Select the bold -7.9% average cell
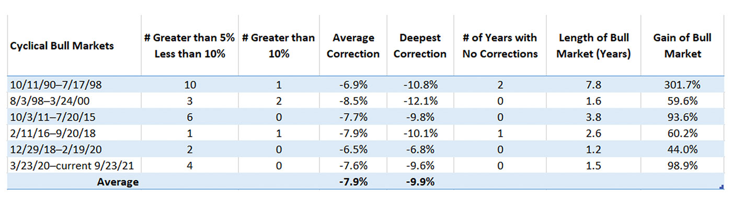Screen dimensions: 732x199 pos(353,182)
